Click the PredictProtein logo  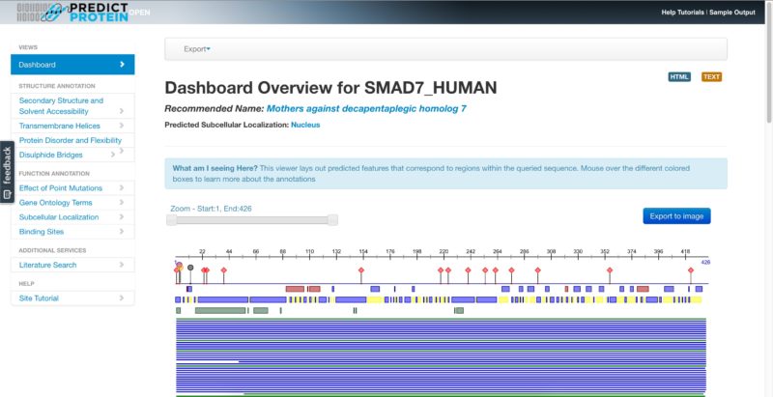click(x=72, y=13)
